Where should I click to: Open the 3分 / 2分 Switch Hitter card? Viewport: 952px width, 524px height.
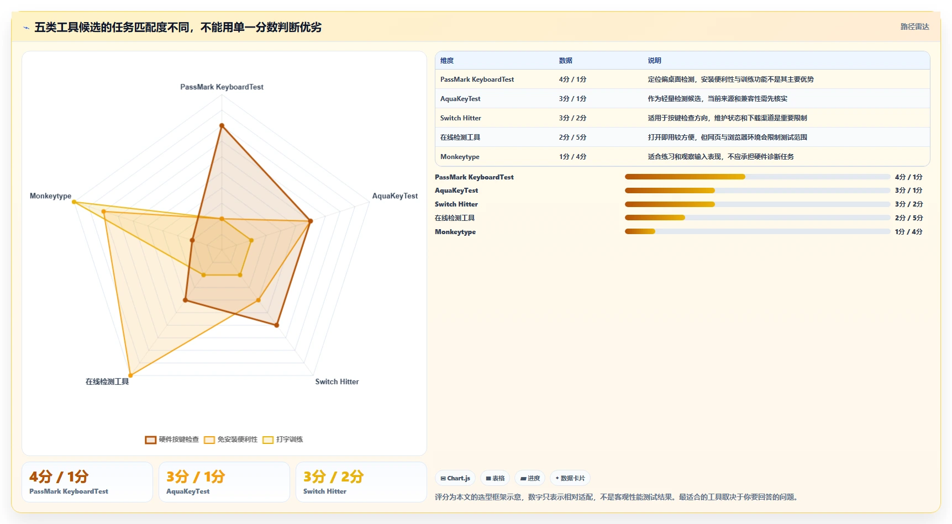click(x=361, y=482)
